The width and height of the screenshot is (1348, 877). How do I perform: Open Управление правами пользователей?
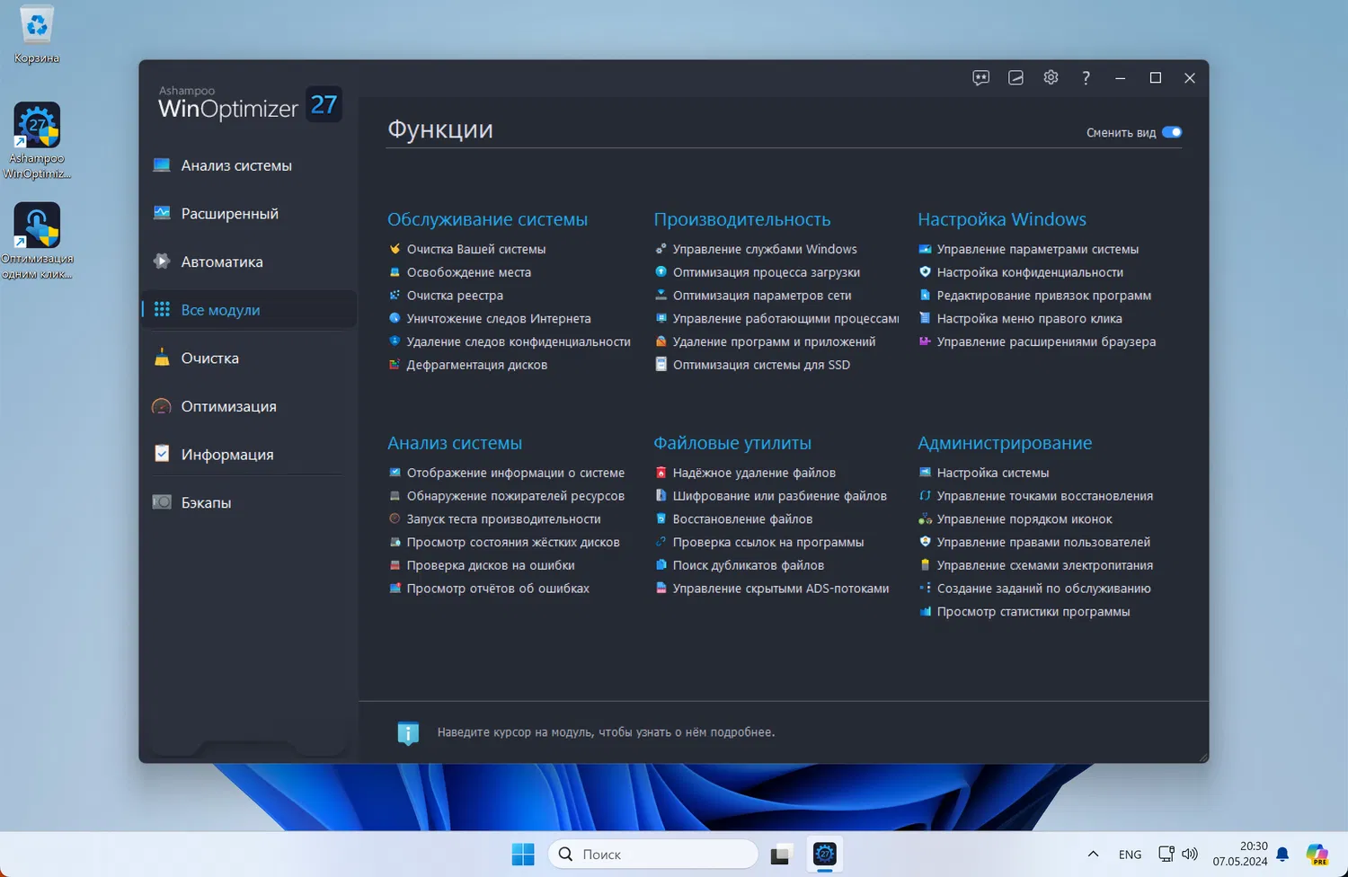tap(1043, 542)
